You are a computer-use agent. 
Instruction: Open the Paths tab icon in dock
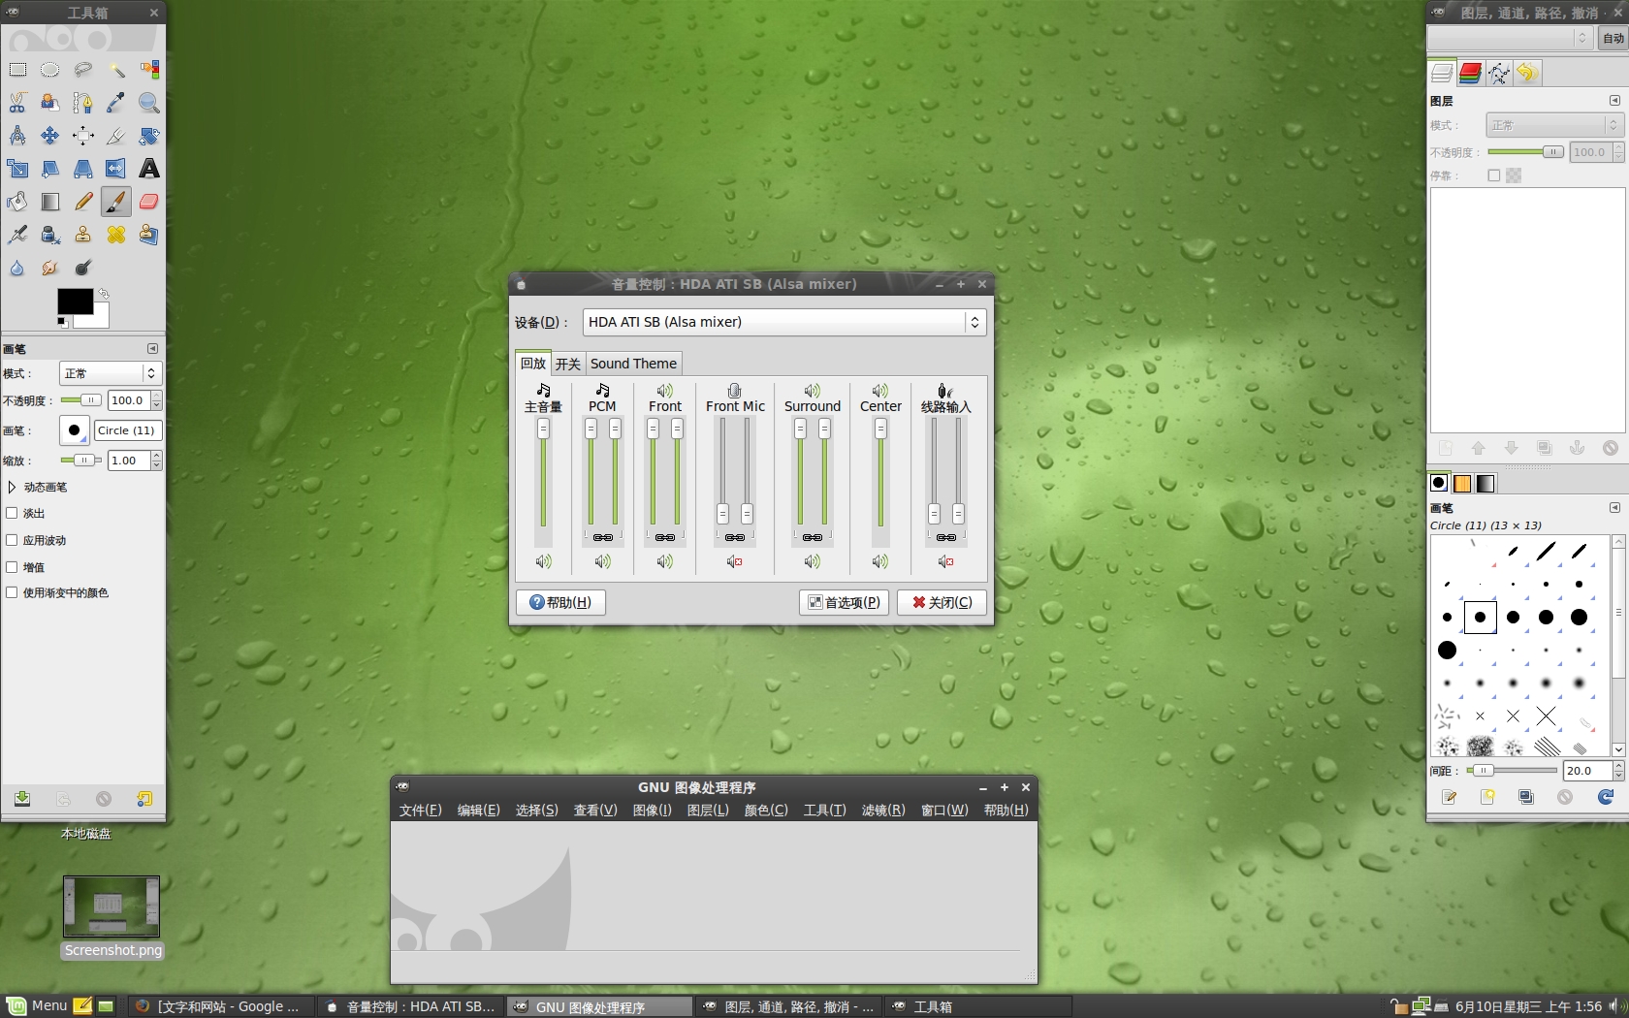[1499, 73]
